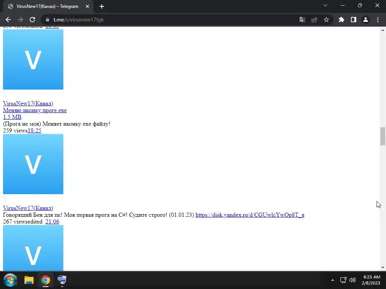The image size is (386, 289).
Task: Open the 21:06 message timestamp link
Action: coord(52,222)
